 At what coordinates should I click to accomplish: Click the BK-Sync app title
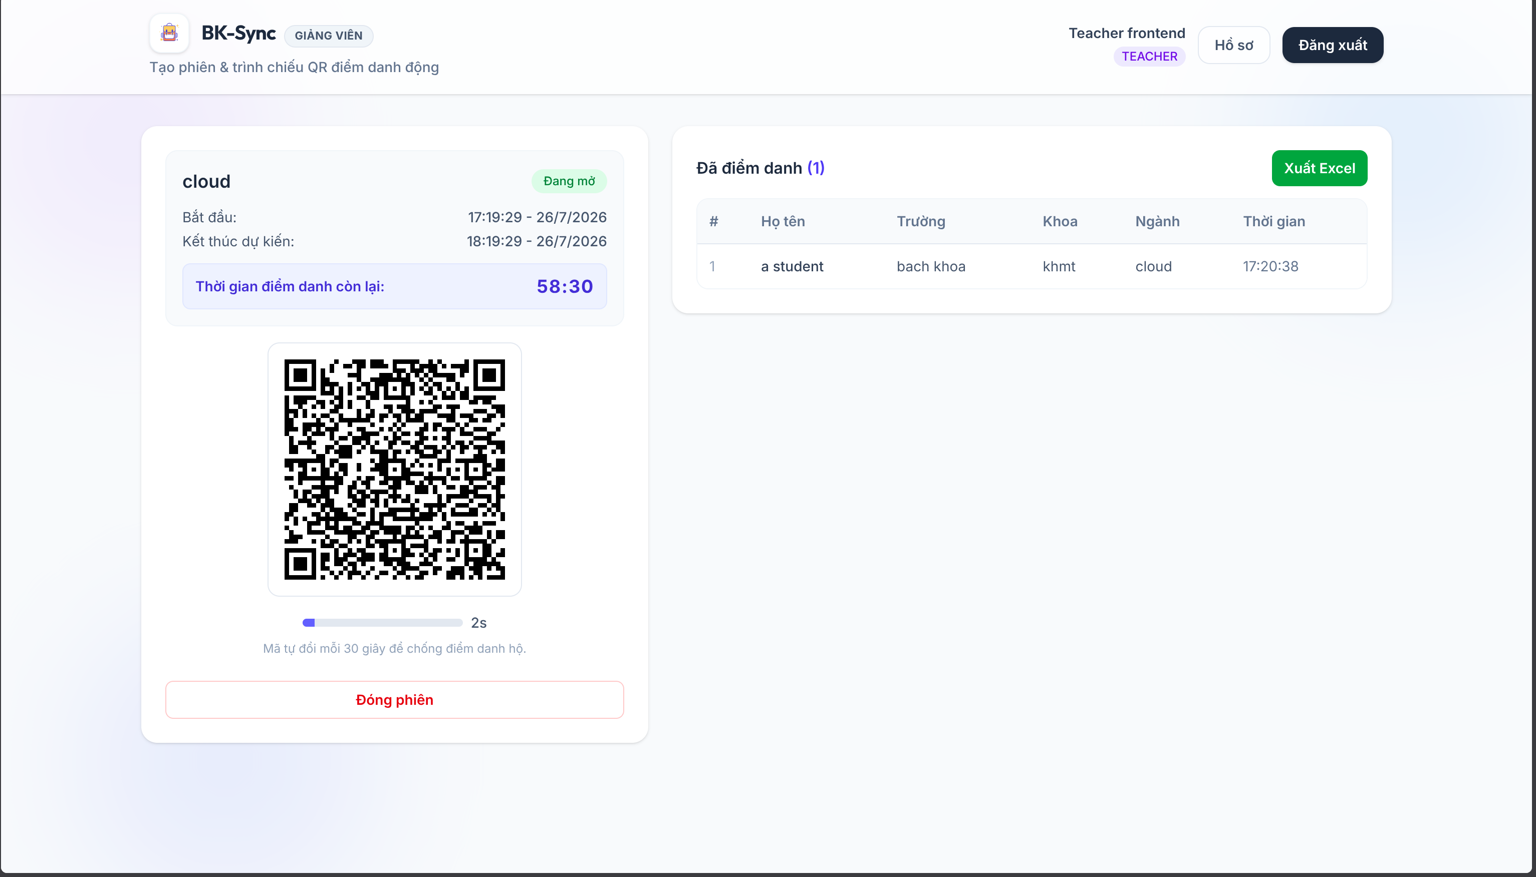click(x=238, y=33)
